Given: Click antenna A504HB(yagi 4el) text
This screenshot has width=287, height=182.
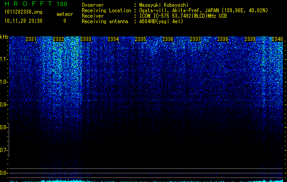Looking at the screenshot, I should (161, 21).
